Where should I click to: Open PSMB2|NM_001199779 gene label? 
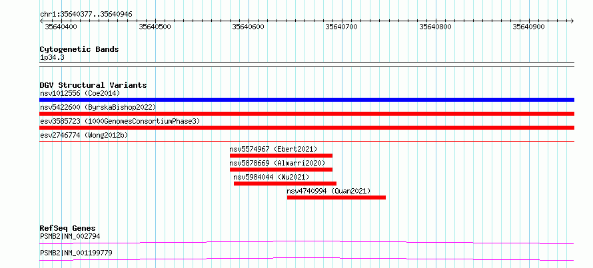click(76, 253)
